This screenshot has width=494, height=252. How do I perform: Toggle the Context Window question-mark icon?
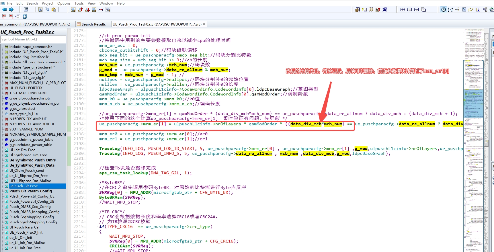pyautogui.click(x=478, y=9)
